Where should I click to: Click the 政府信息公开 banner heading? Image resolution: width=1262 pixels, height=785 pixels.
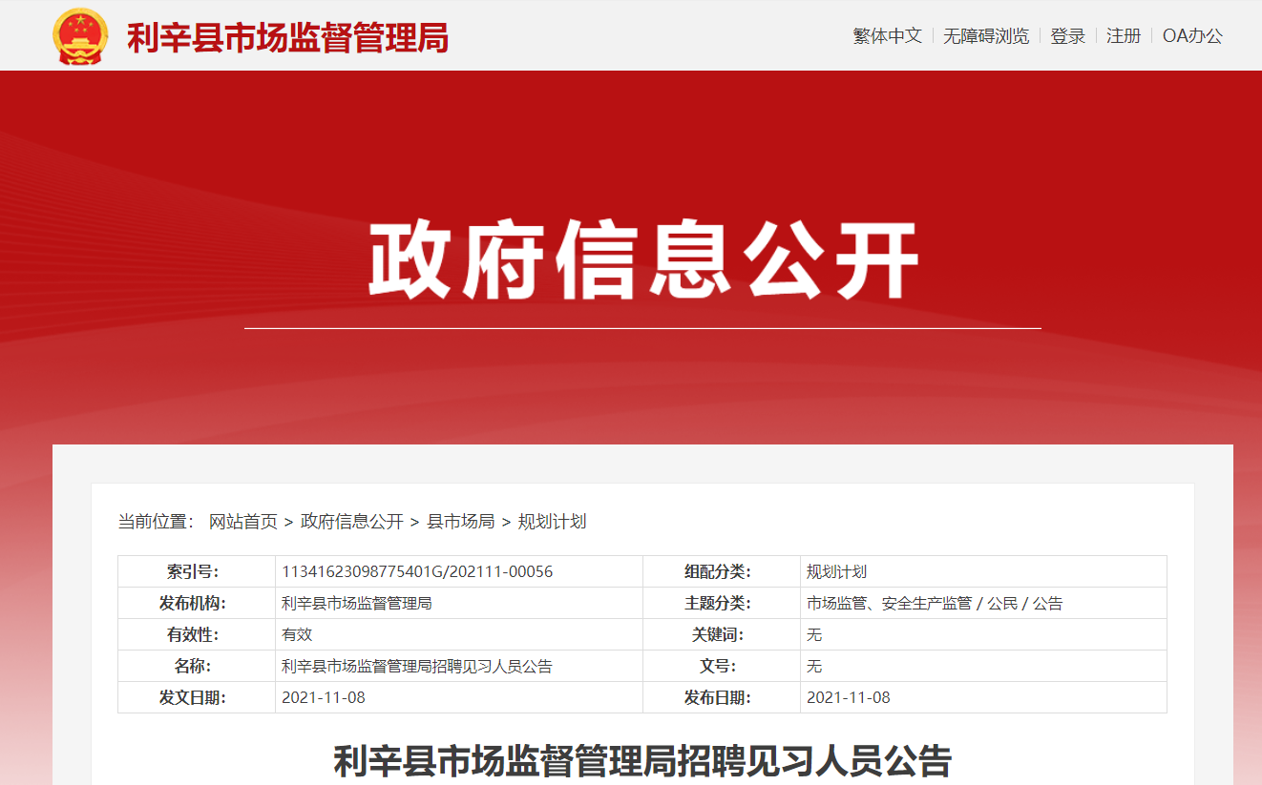point(642,260)
